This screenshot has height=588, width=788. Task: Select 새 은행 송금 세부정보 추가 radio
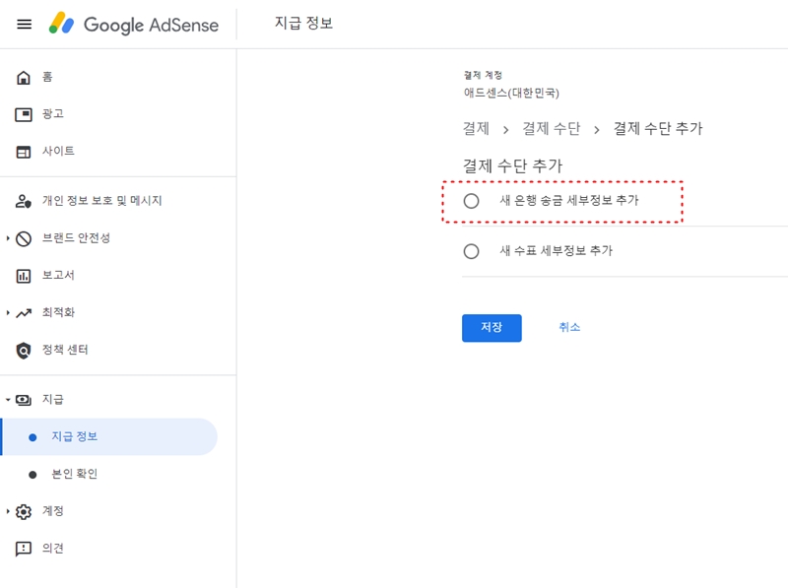(x=471, y=201)
